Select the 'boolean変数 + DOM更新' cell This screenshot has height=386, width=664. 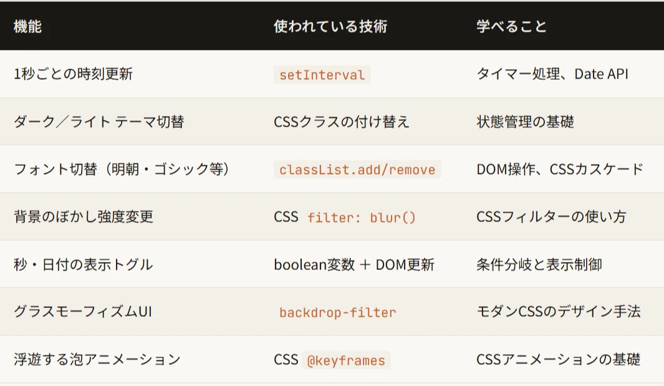pyautogui.click(x=354, y=264)
